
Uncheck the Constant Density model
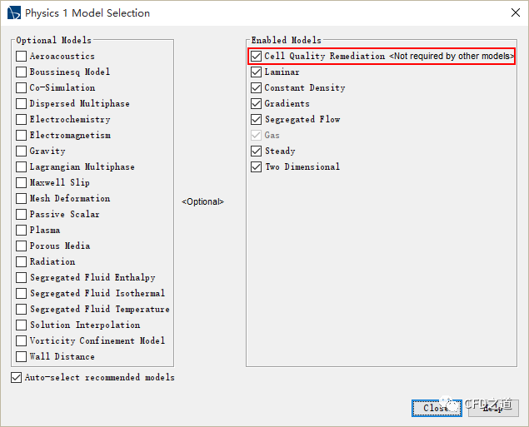point(257,88)
